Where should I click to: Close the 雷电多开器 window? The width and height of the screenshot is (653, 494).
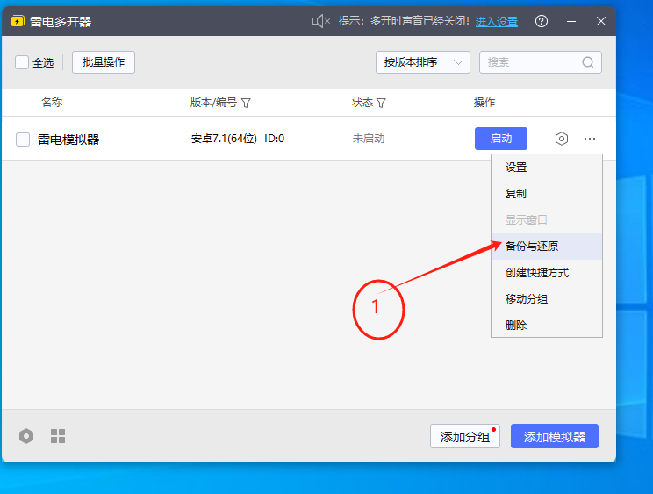point(600,21)
